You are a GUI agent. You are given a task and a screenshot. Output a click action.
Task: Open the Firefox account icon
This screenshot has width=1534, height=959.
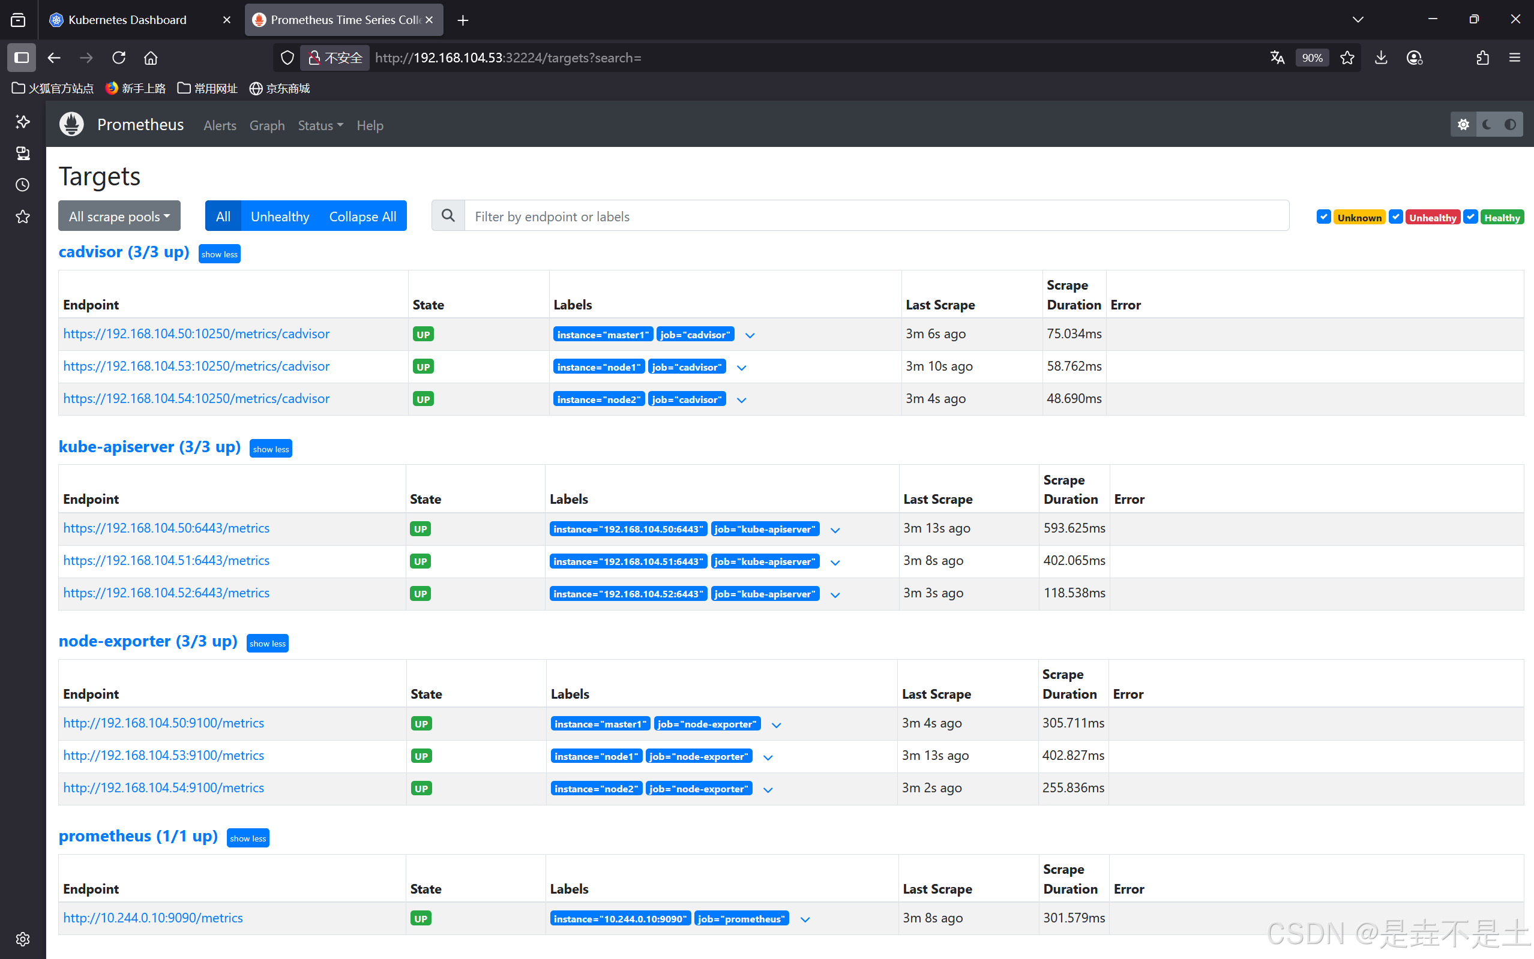point(1414,58)
